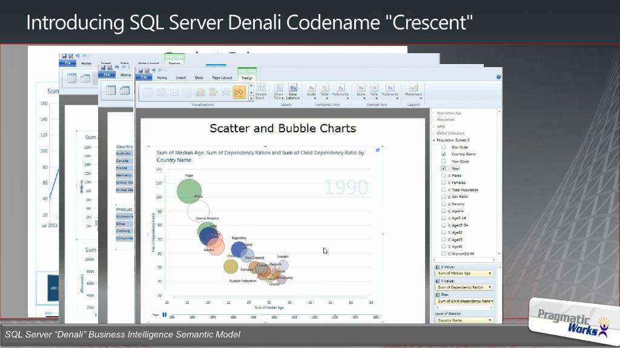Click the matrix icon in the third window
The image size is (620, 348).
click(x=125, y=90)
